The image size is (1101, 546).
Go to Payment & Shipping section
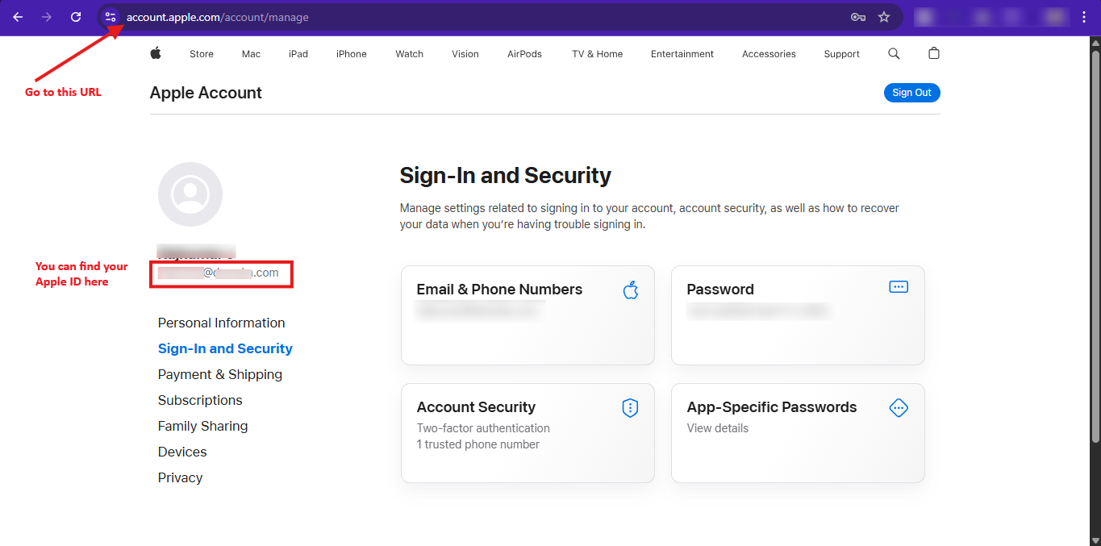click(220, 374)
